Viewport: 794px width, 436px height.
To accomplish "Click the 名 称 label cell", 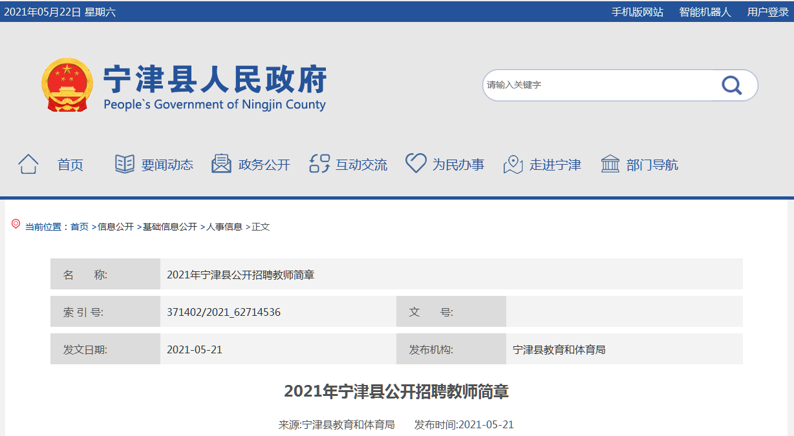I will click(105, 275).
